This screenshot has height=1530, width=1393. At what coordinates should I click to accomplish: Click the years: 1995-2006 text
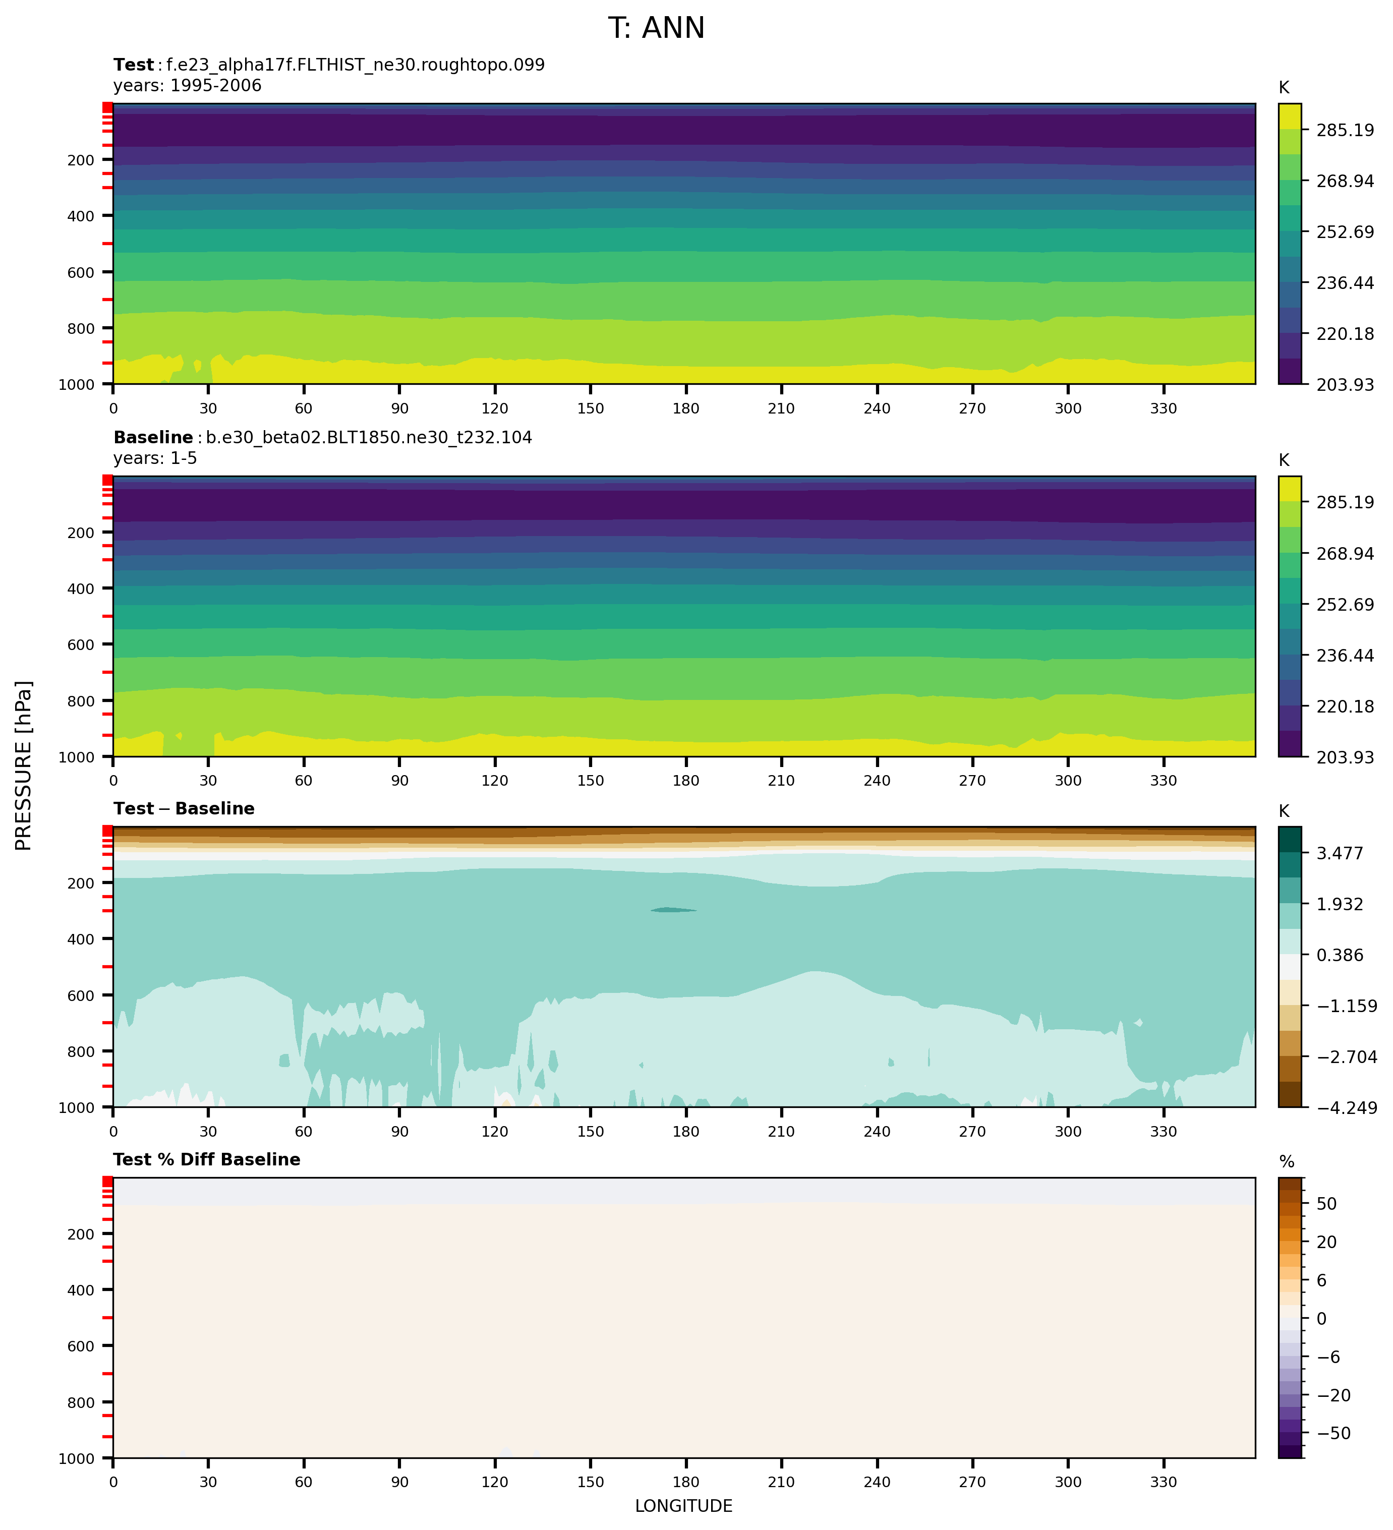187,86
